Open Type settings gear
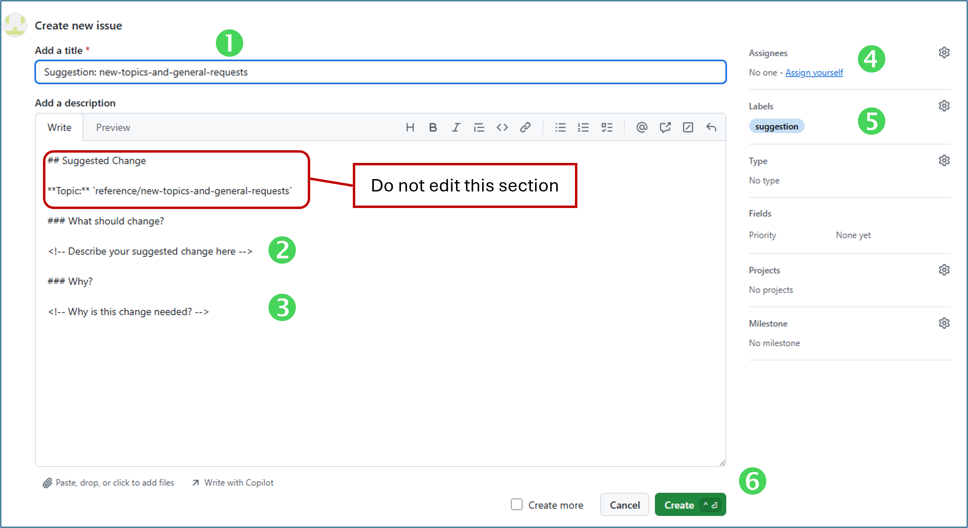This screenshot has width=968, height=528. click(x=944, y=161)
